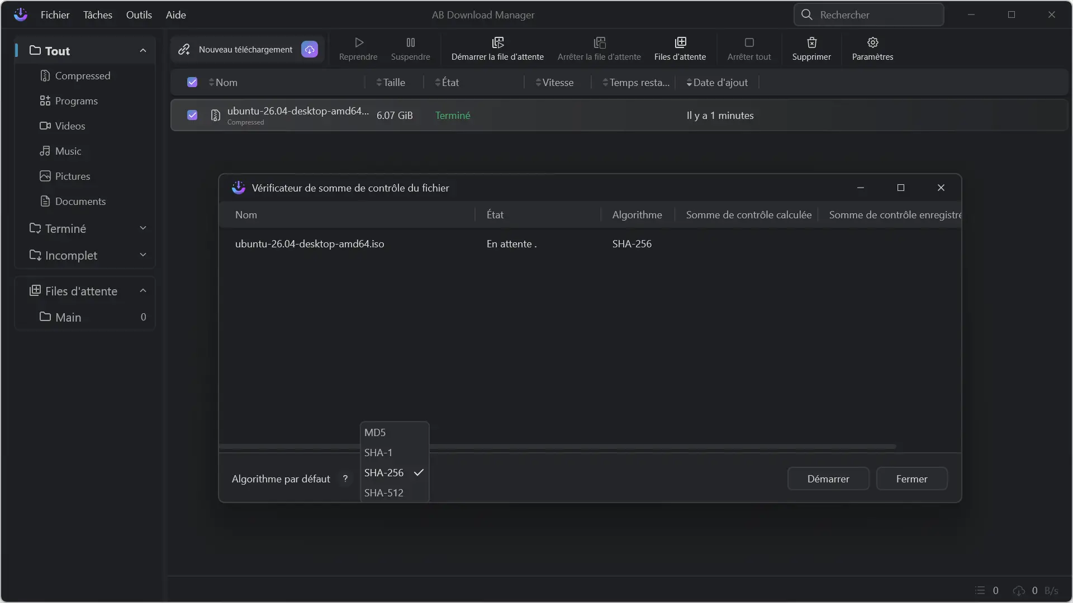The width and height of the screenshot is (1073, 603).
Task: Choose SHA-512 from the algorithm list
Action: [395, 492]
